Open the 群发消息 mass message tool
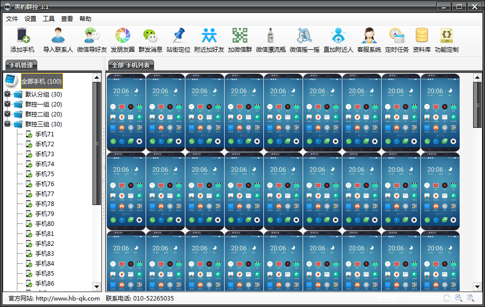 [150, 36]
